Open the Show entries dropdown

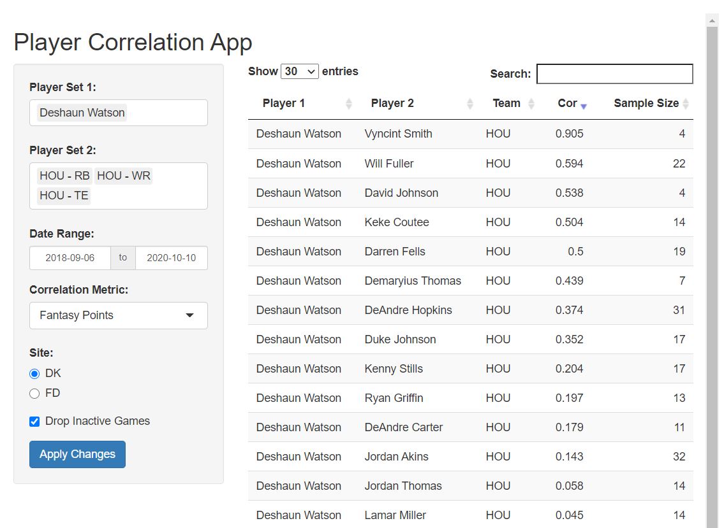point(300,71)
